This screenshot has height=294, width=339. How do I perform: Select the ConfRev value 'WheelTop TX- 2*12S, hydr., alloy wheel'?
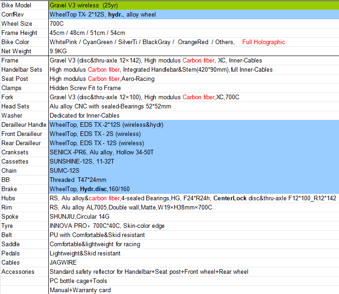(194, 14)
